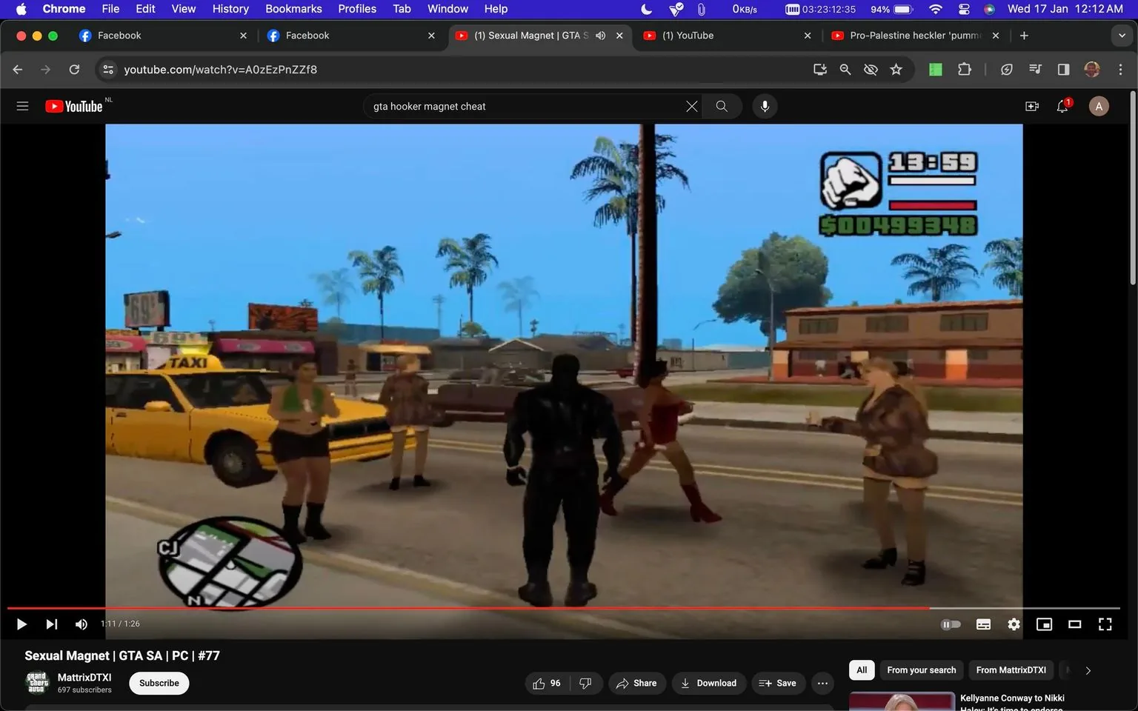Click the Create video icon

1031,106
